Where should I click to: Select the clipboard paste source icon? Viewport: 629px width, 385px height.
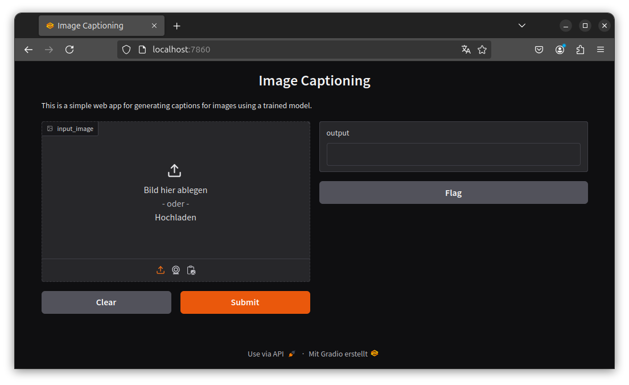(191, 270)
